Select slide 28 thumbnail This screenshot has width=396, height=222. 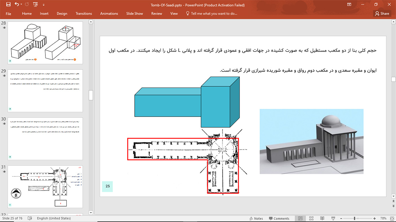pyautogui.click(x=45, y=43)
